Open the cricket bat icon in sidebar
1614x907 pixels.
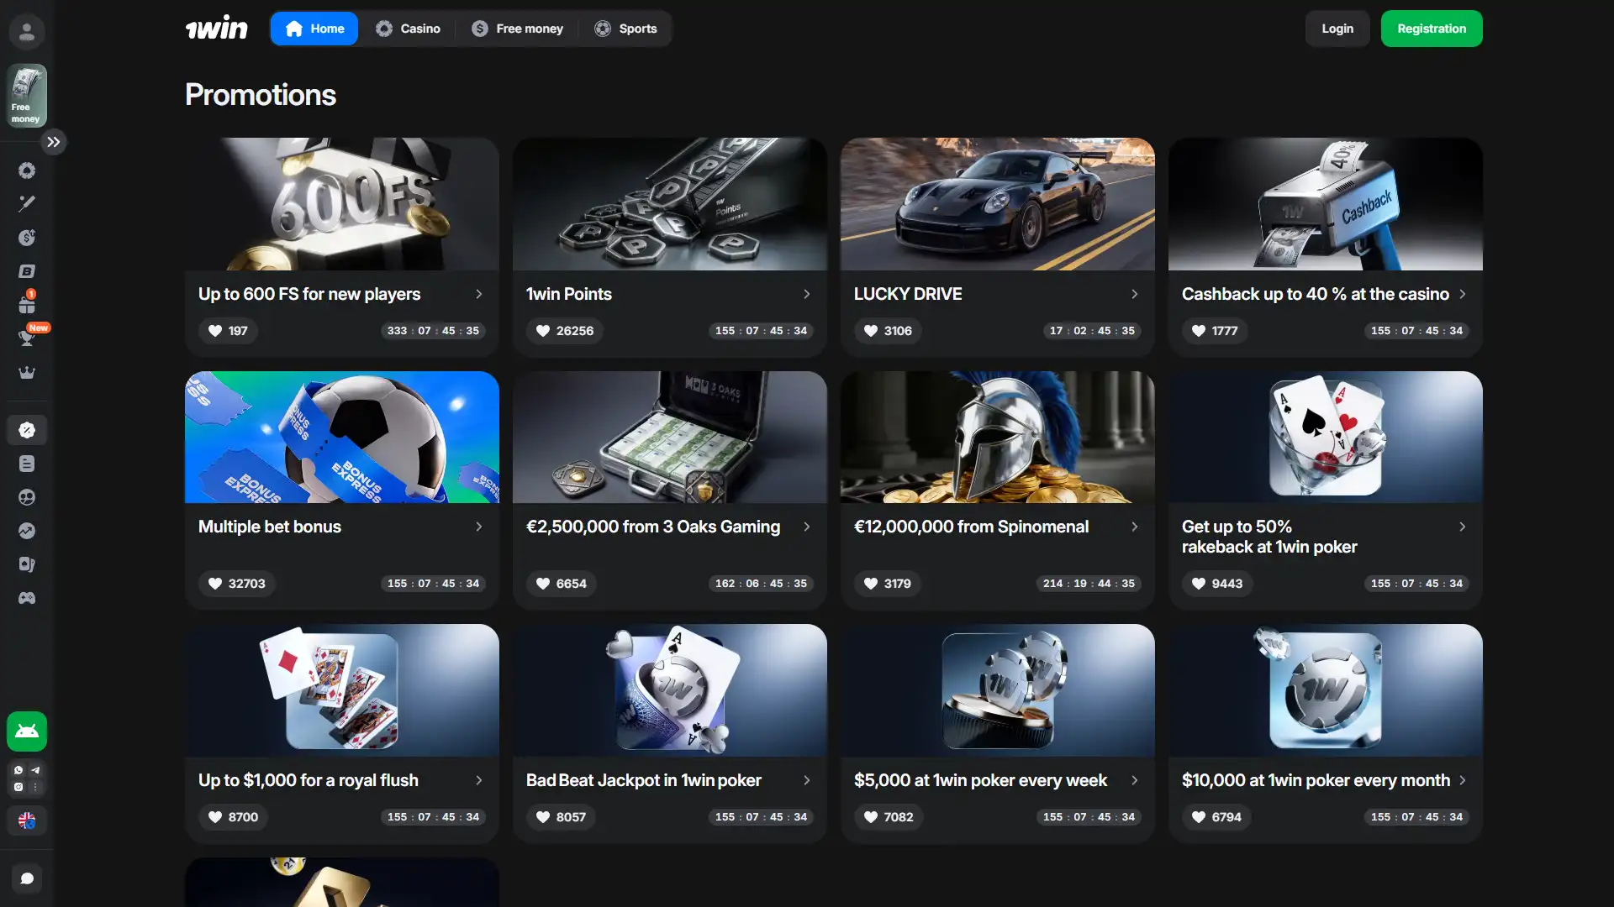point(27,204)
